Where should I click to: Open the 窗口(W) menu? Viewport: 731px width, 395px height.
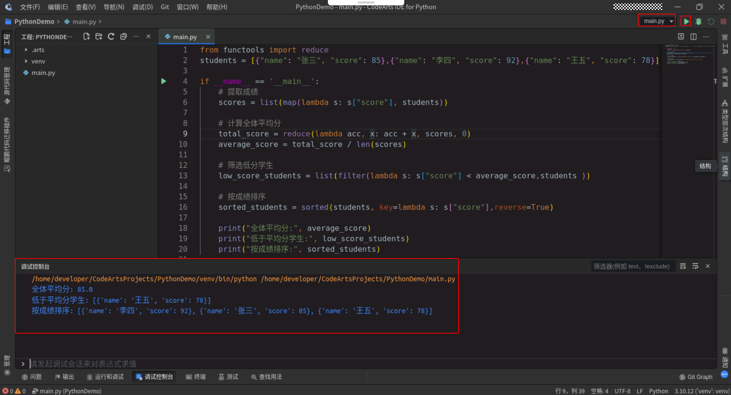(187, 7)
